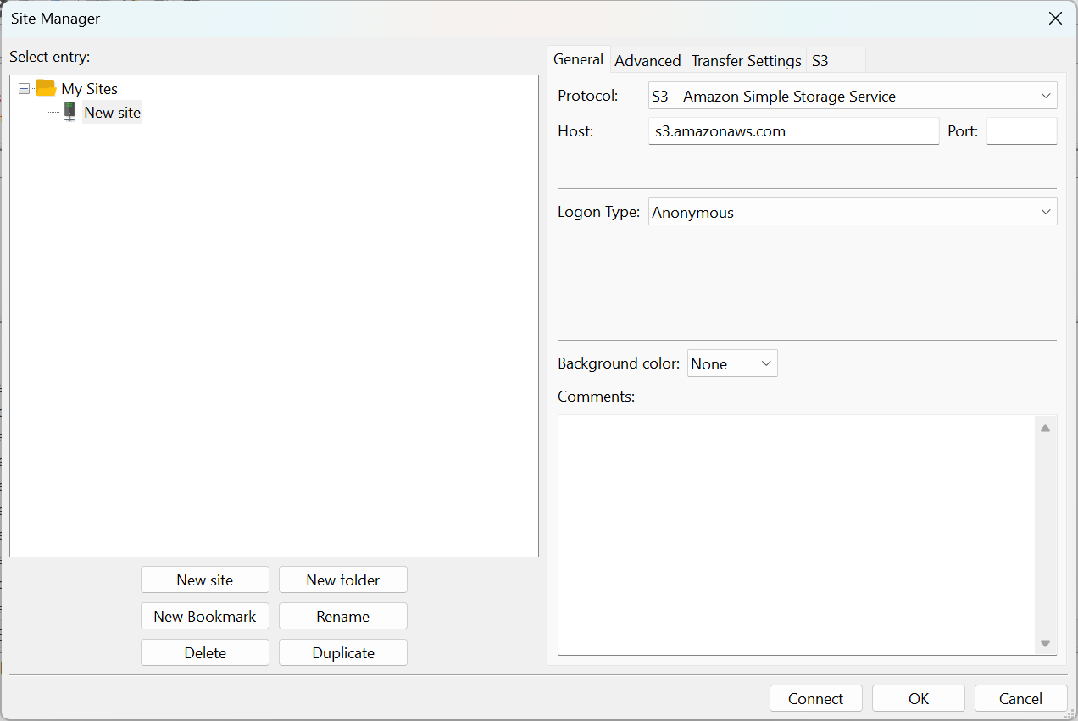
Task: Click the Cancel button
Action: pyautogui.click(x=1021, y=698)
